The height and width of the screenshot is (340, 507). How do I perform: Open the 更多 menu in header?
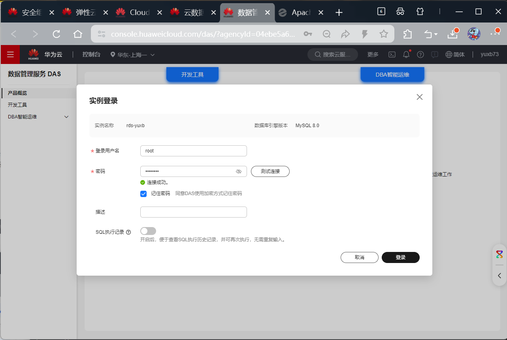373,54
